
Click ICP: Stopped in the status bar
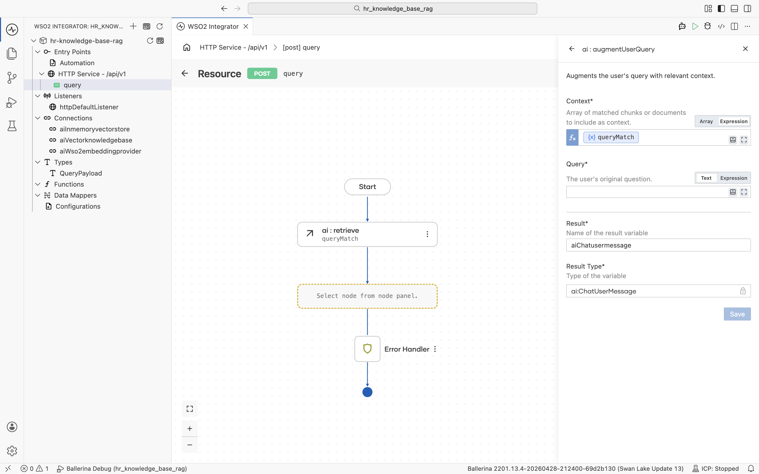[x=715, y=469]
